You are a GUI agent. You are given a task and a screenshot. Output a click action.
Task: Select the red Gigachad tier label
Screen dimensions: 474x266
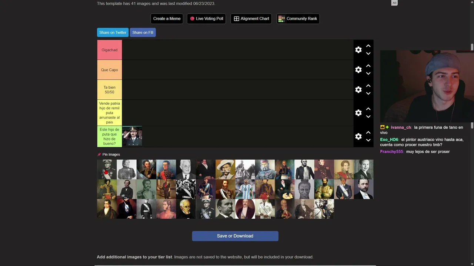click(110, 50)
